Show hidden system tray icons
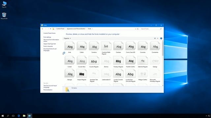Screen dimensions: 211x118 pyautogui.click(x=206, y=116)
